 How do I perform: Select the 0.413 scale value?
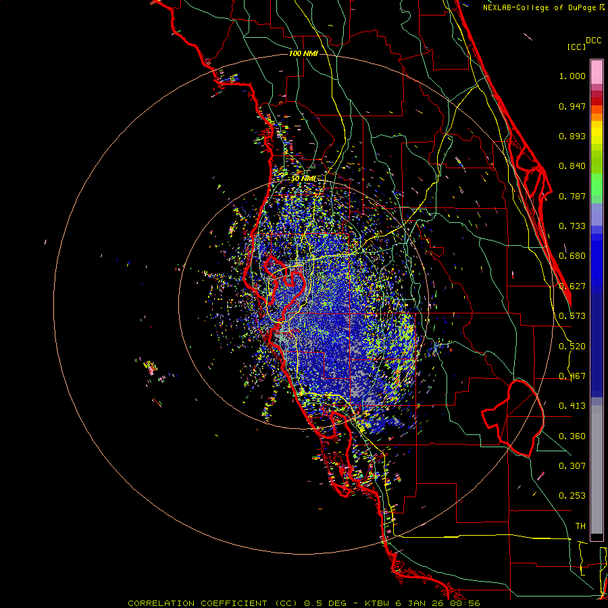(572, 406)
